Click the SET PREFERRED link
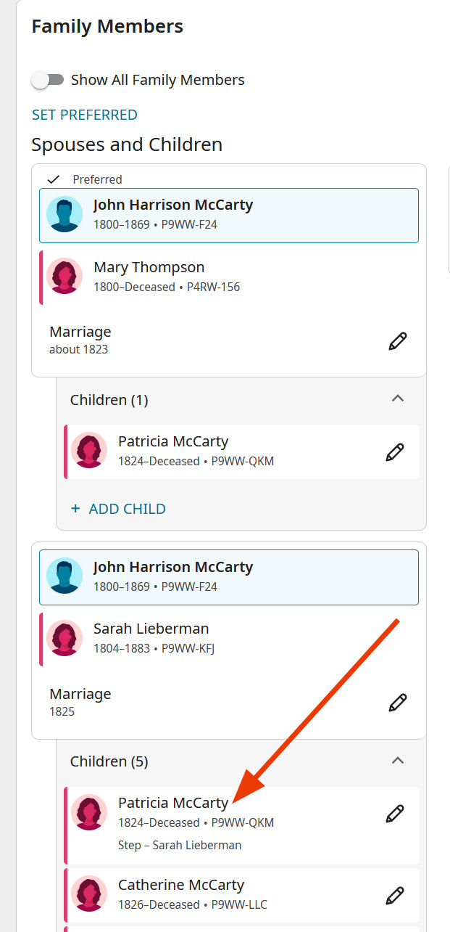The height and width of the screenshot is (932, 450). pos(84,115)
